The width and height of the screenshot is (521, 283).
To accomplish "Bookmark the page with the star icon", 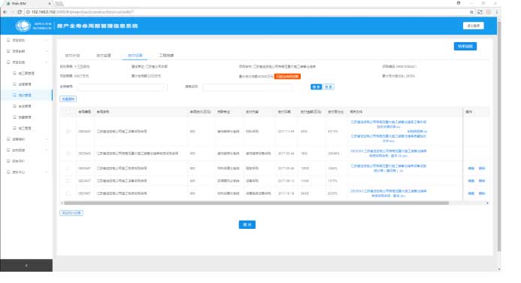I will [x=471, y=12].
